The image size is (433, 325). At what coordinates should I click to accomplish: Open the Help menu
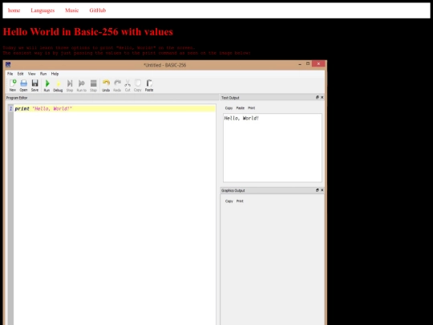tap(55, 74)
